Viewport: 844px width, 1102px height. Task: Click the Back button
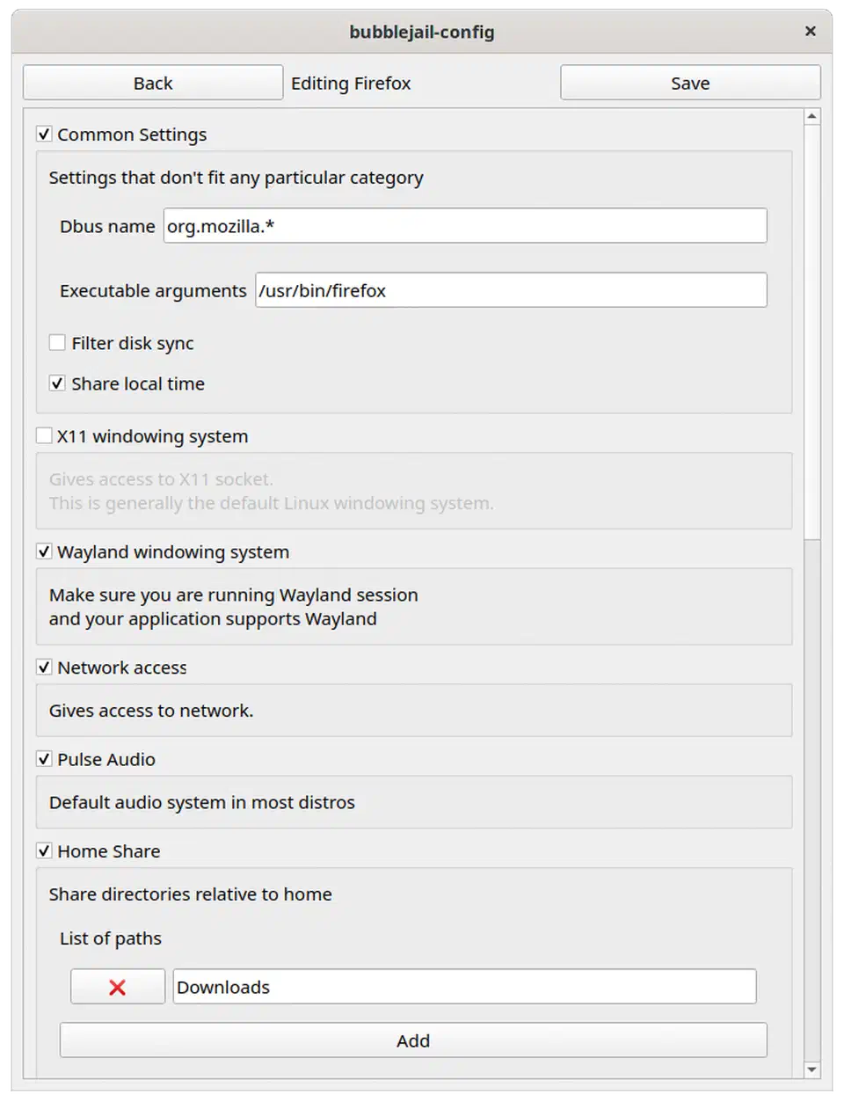[152, 82]
